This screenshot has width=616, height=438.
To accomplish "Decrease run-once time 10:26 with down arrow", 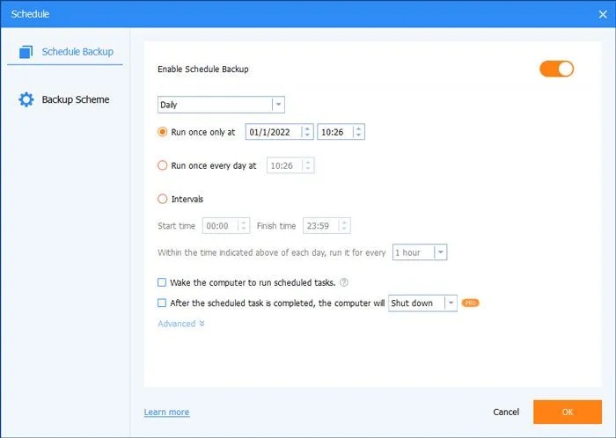I will click(358, 135).
